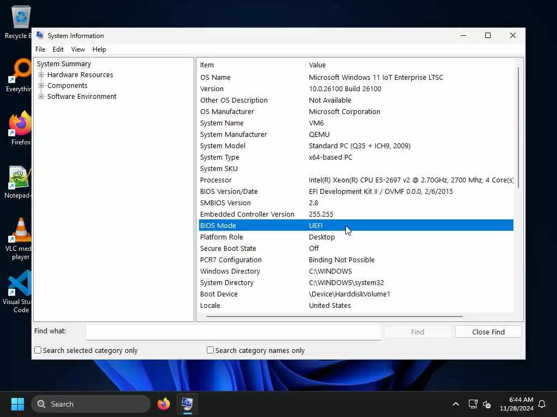Click the Firefox icon in the taskbar
Viewport: 557px width, 417px height.
[x=164, y=404]
